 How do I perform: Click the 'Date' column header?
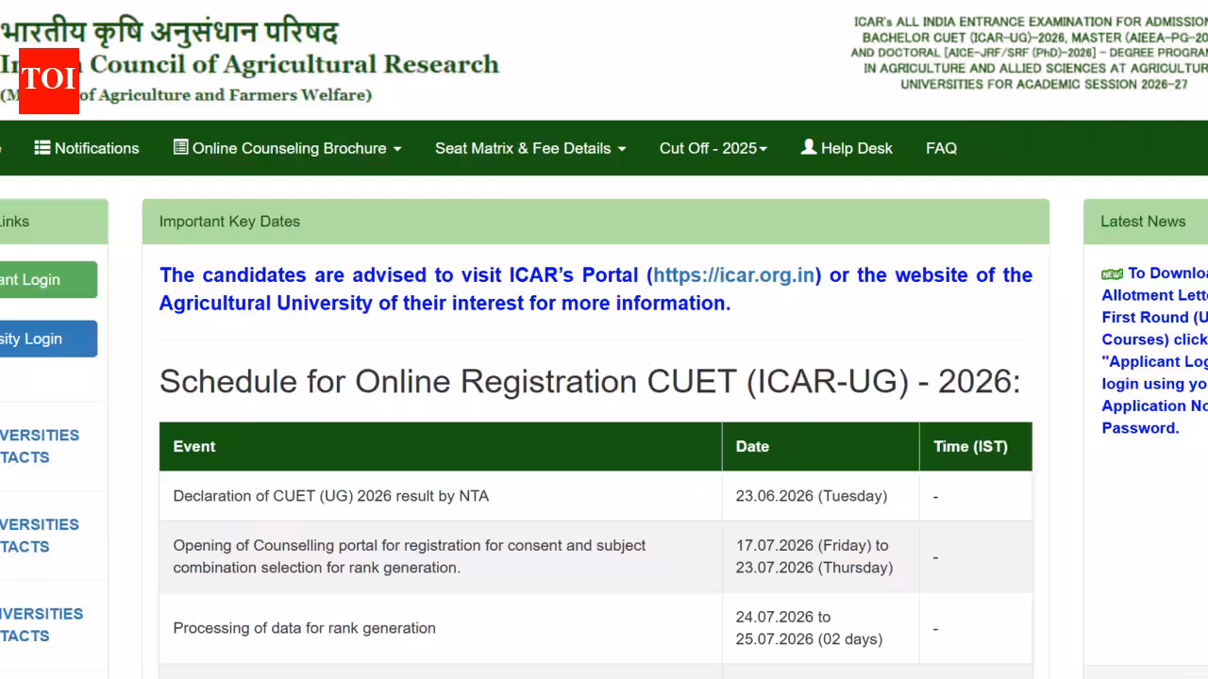(x=821, y=447)
